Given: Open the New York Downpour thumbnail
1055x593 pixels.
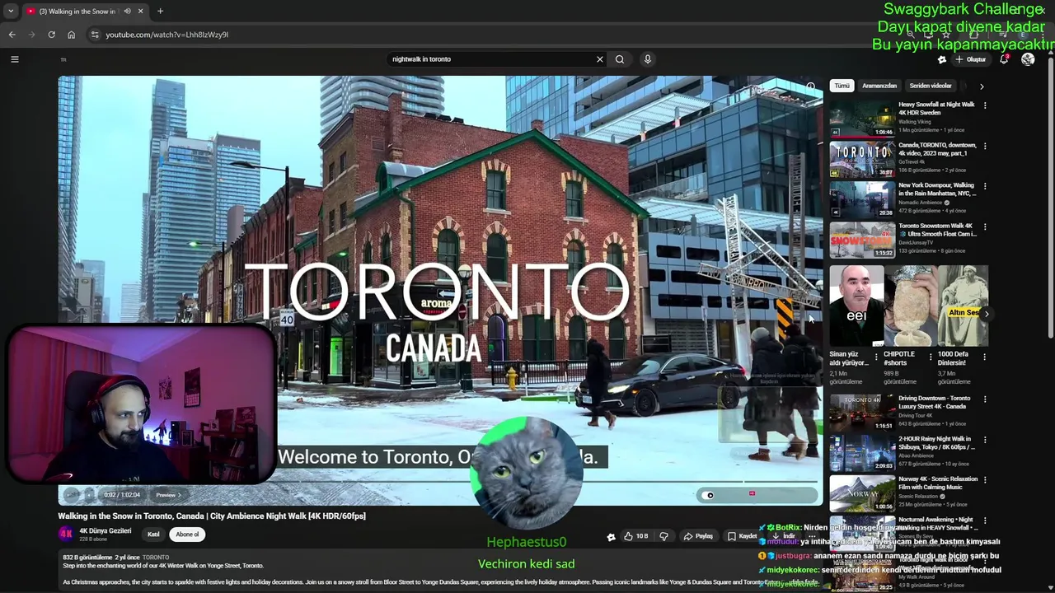Looking at the screenshot, I should pos(862,199).
